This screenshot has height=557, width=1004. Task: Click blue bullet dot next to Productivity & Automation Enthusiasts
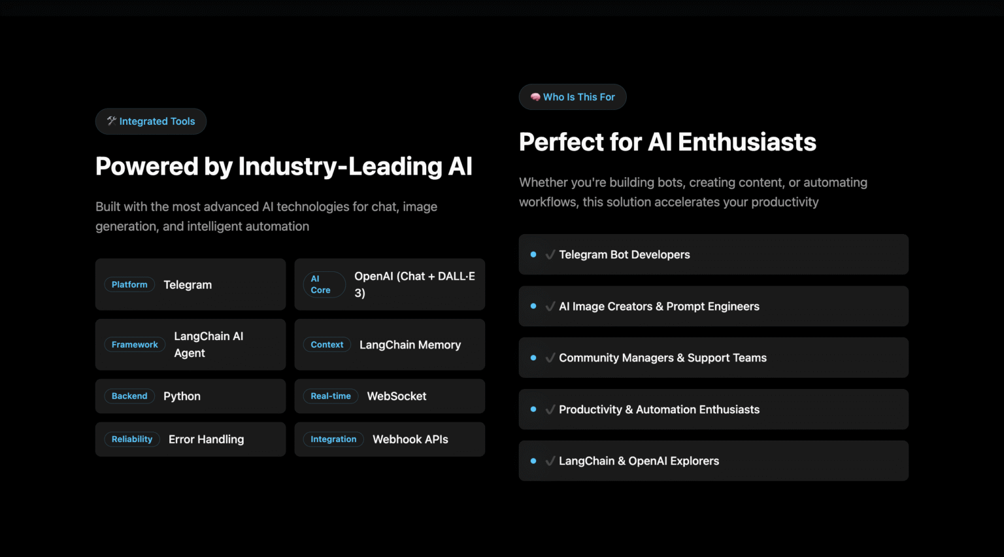[x=533, y=409]
